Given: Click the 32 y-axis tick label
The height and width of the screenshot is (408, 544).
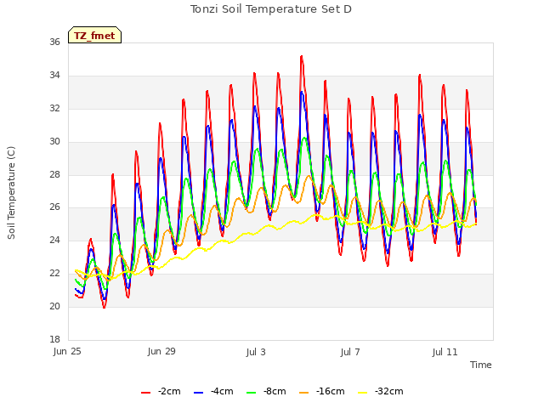Looking at the screenshot, I should pos(54,109).
